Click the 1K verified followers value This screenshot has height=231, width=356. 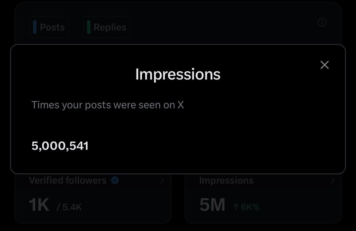pyautogui.click(x=39, y=205)
